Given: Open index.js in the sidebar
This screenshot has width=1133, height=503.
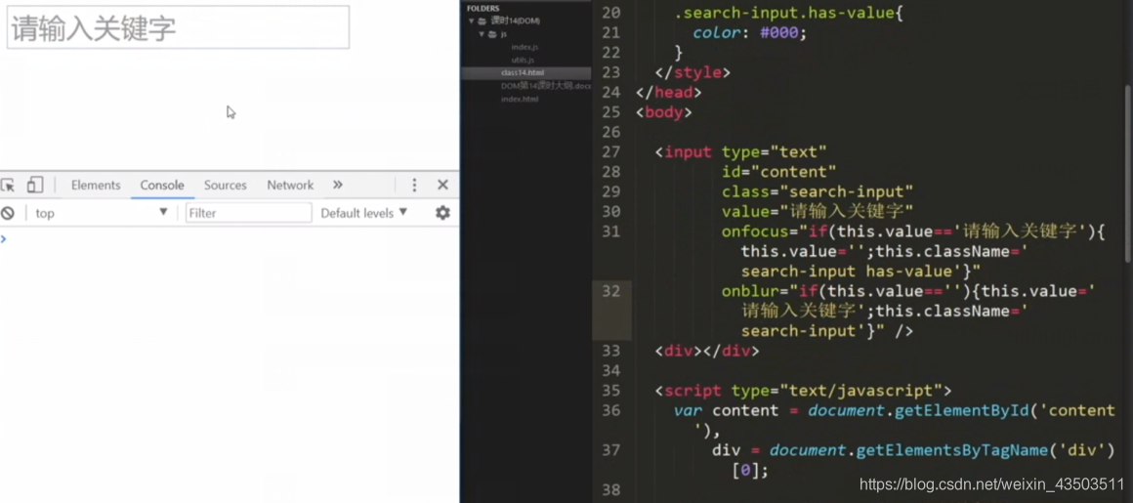Looking at the screenshot, I should point(524,47).
